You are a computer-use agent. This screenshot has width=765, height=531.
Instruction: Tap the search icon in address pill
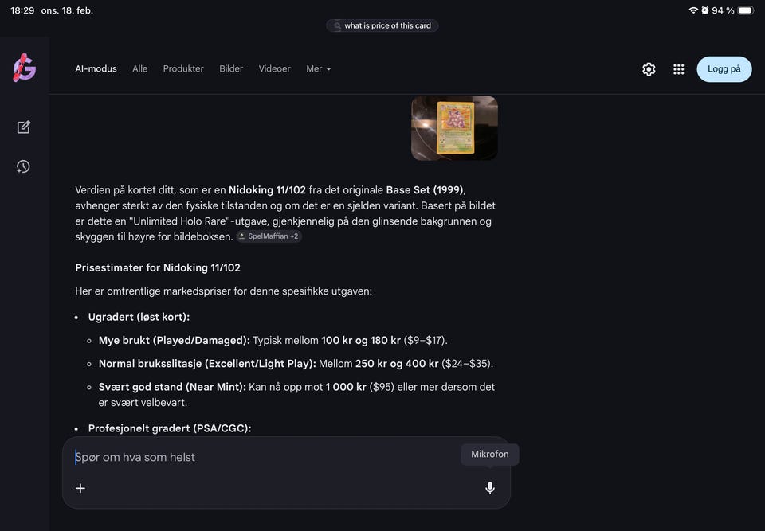pyautogui.click(x=336, y=25)
